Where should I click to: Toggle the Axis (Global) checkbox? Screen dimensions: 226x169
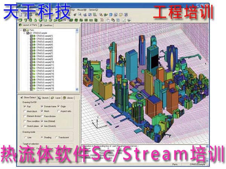(42, 121)
